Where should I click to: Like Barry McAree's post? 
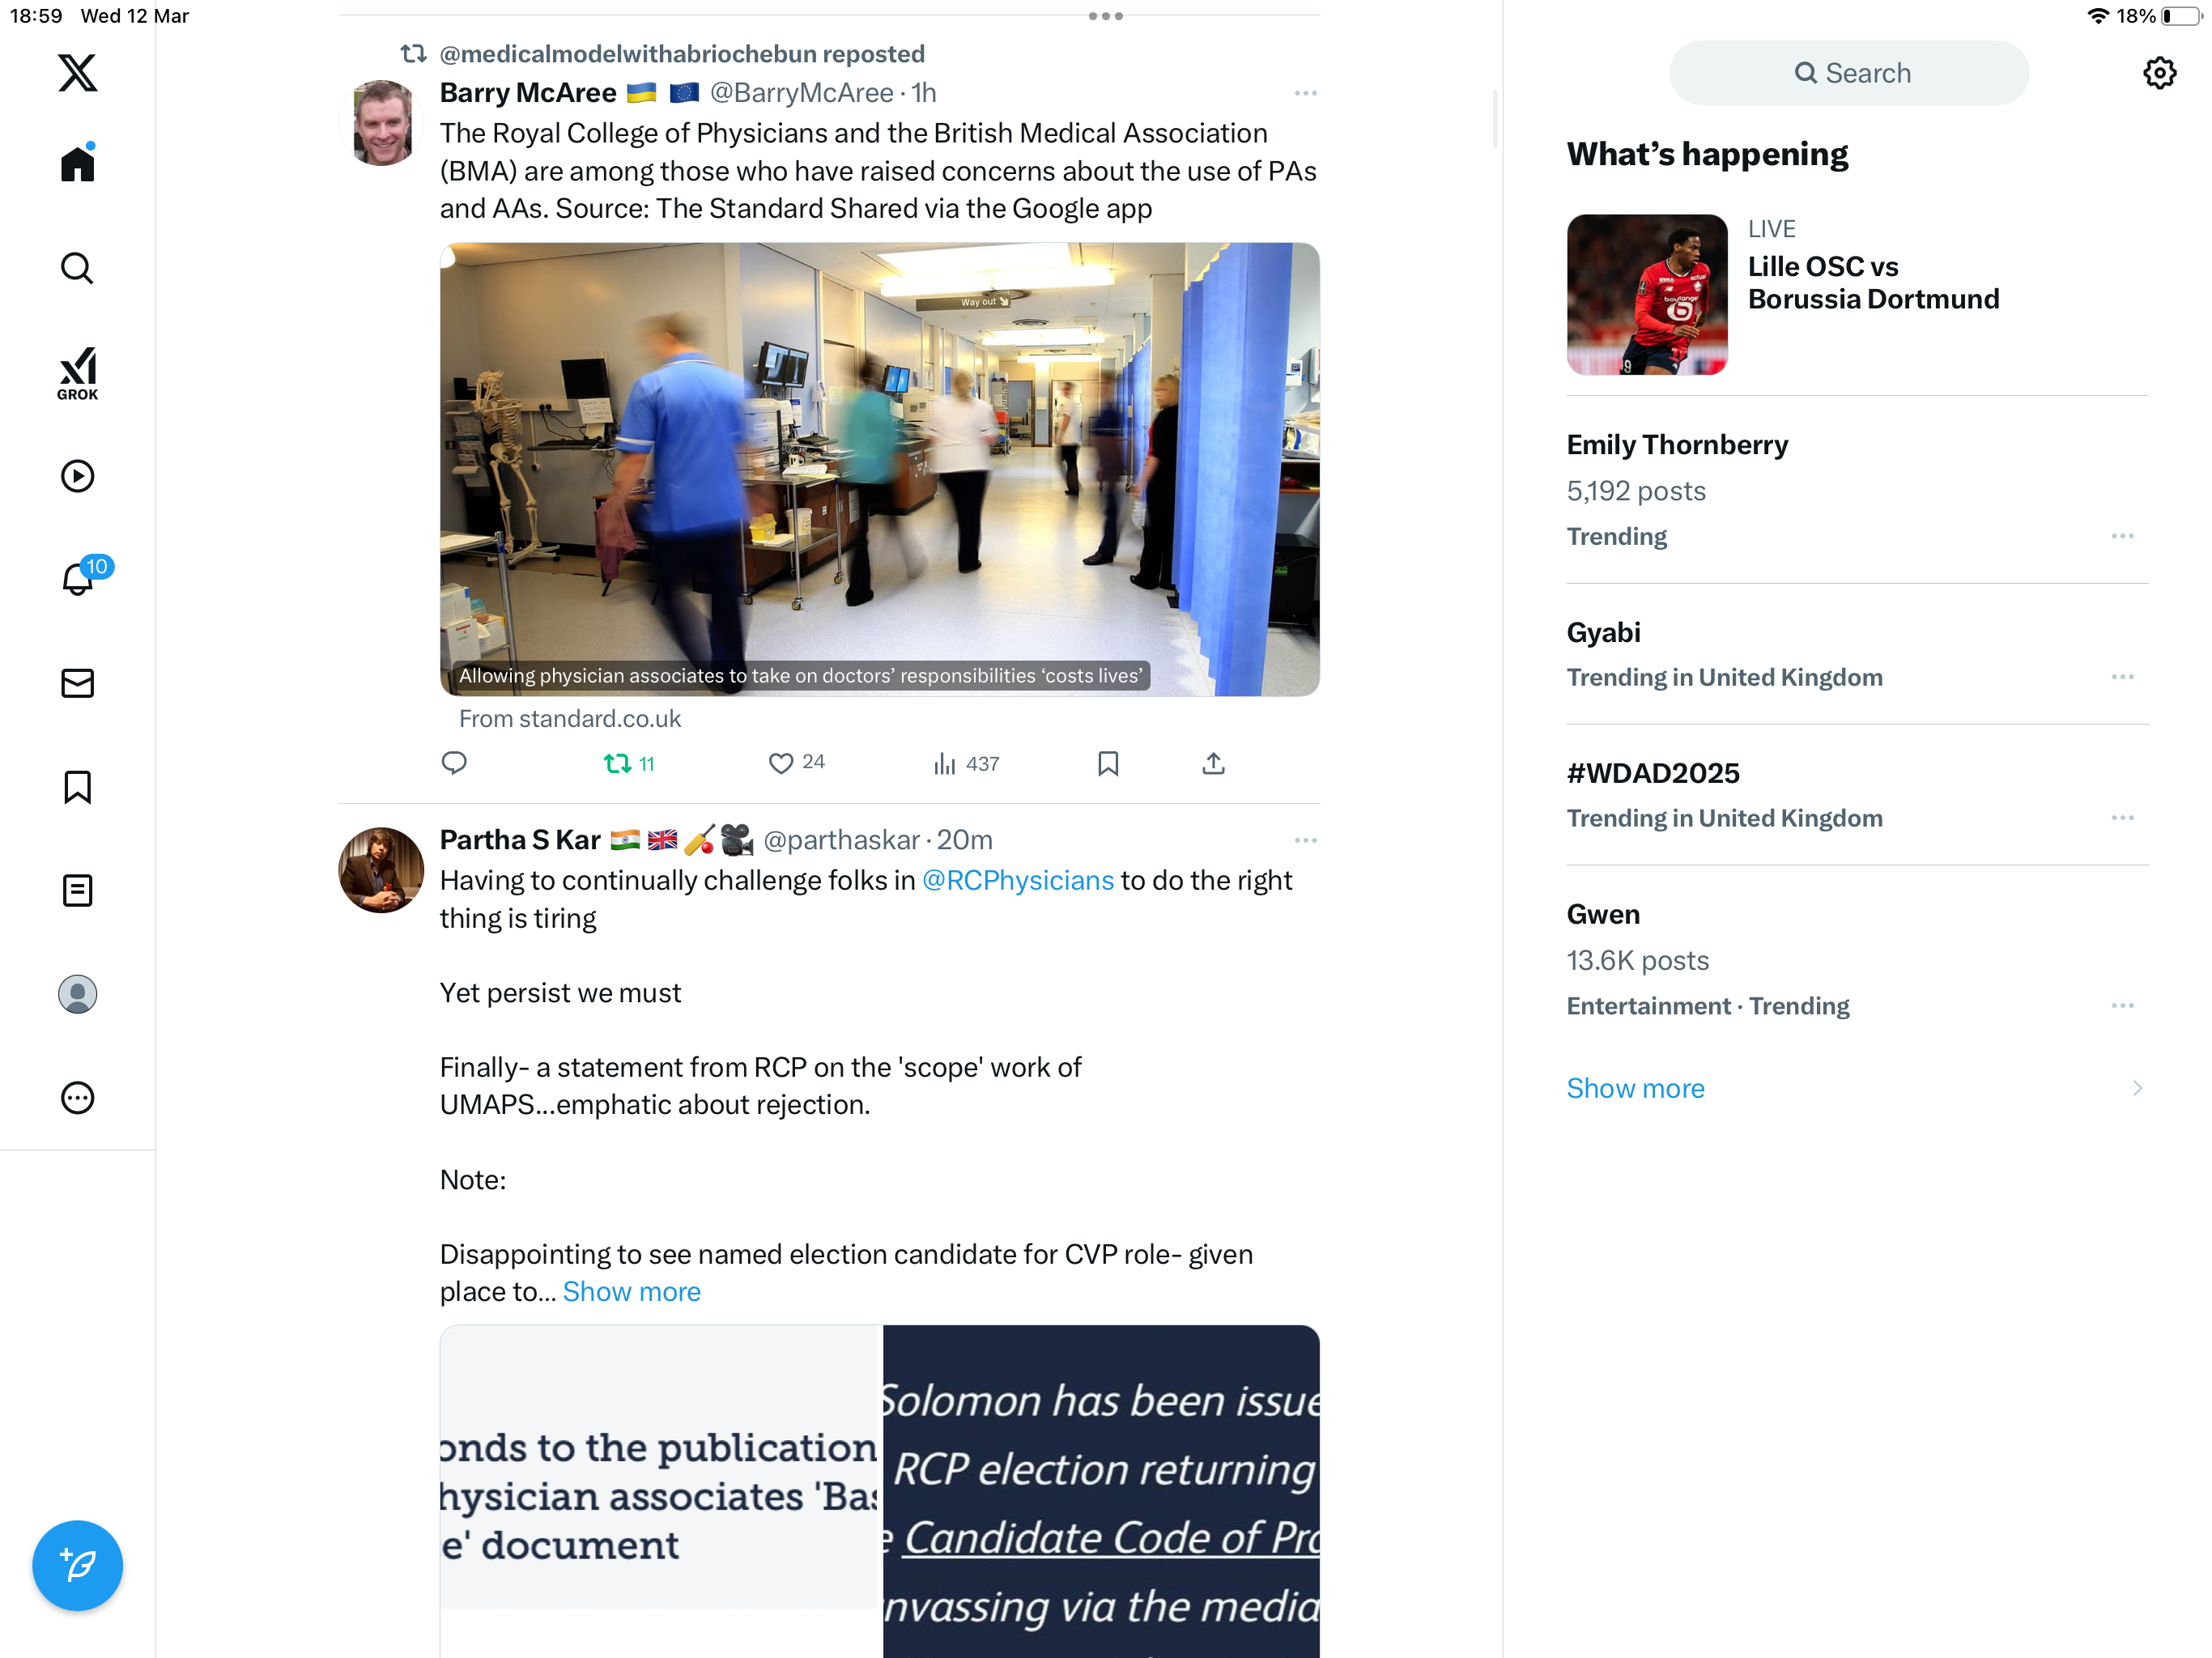click(x=796, y=763)
